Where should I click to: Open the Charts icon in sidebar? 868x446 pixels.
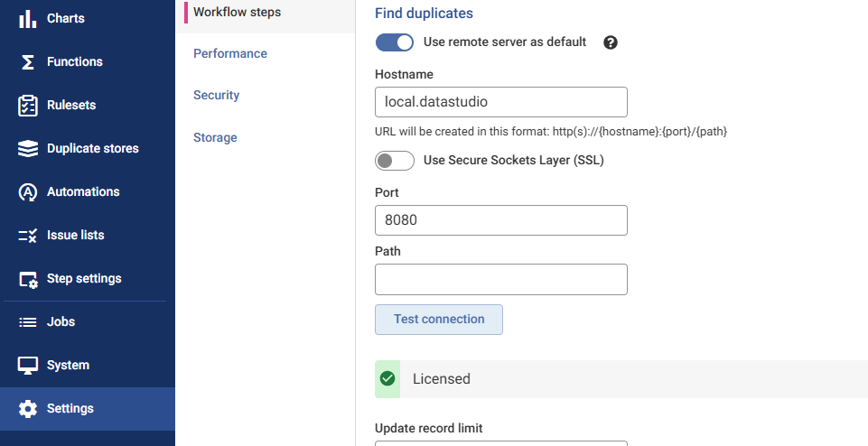pyautogui.click(x=28, y=18)
